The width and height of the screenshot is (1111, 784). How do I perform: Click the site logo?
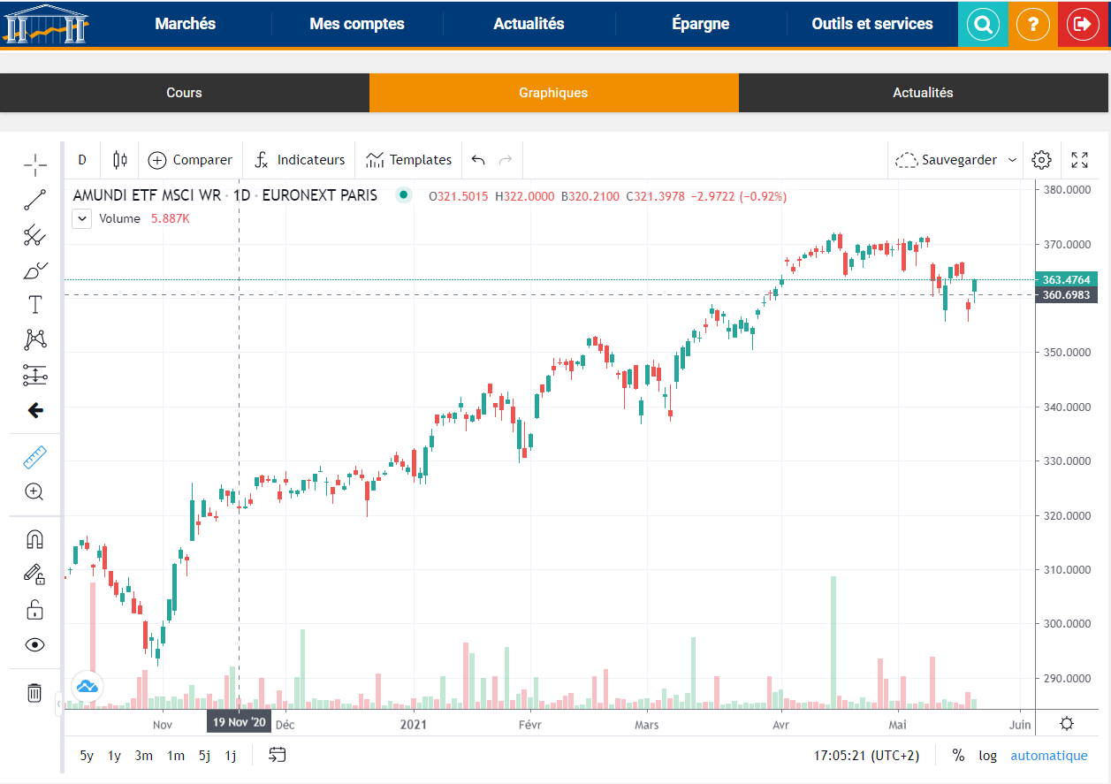pos(47,24)
